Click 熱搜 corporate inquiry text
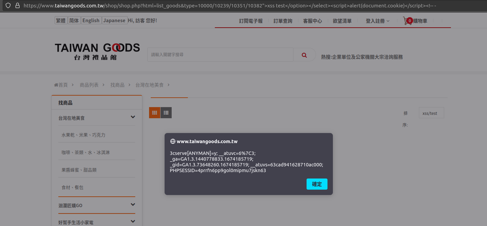 point(362,57)
